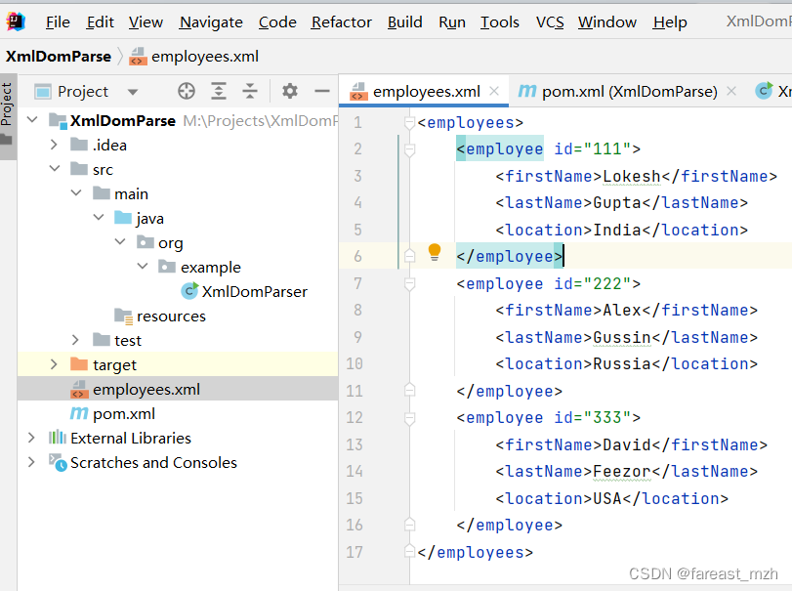Collapse the employee id=222 element fold arrow
The image size is (792, 591).
pyautogui.click(x=410, y=283)
